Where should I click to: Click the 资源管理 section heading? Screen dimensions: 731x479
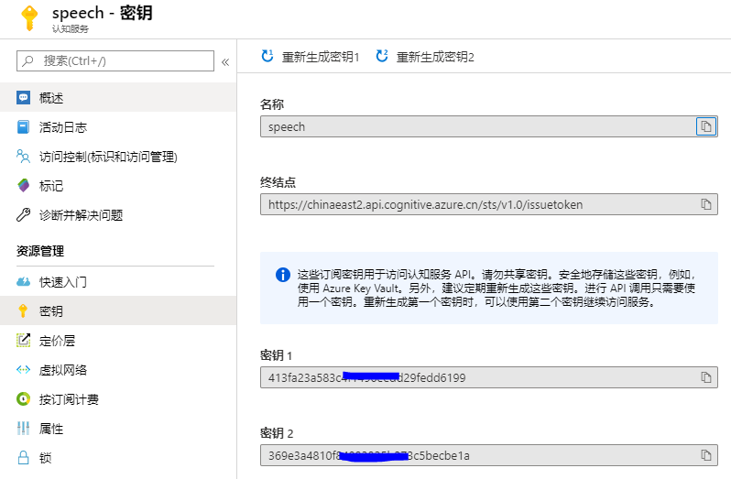[40, 251]
